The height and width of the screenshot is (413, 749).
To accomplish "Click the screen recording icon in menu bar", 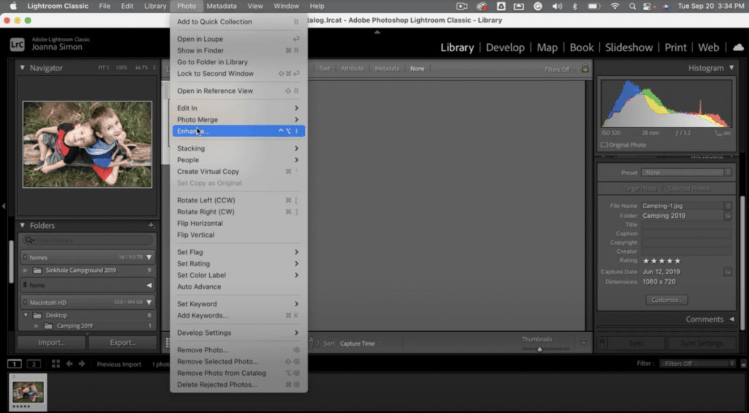I will pos(462,6).
